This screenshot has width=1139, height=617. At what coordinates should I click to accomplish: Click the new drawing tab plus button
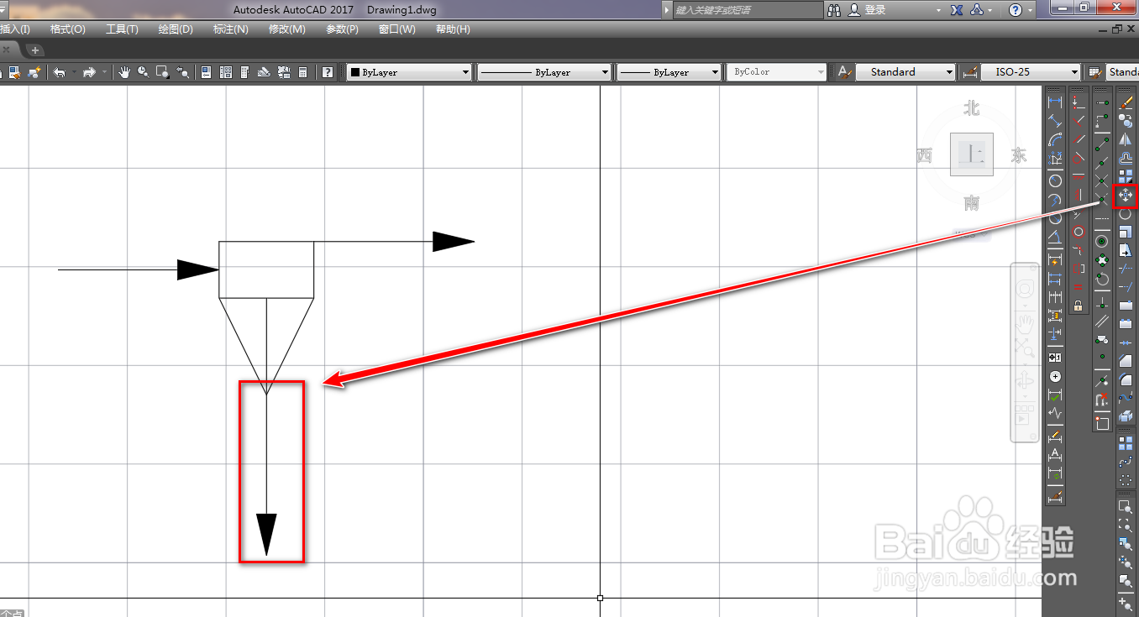point(35,50)
